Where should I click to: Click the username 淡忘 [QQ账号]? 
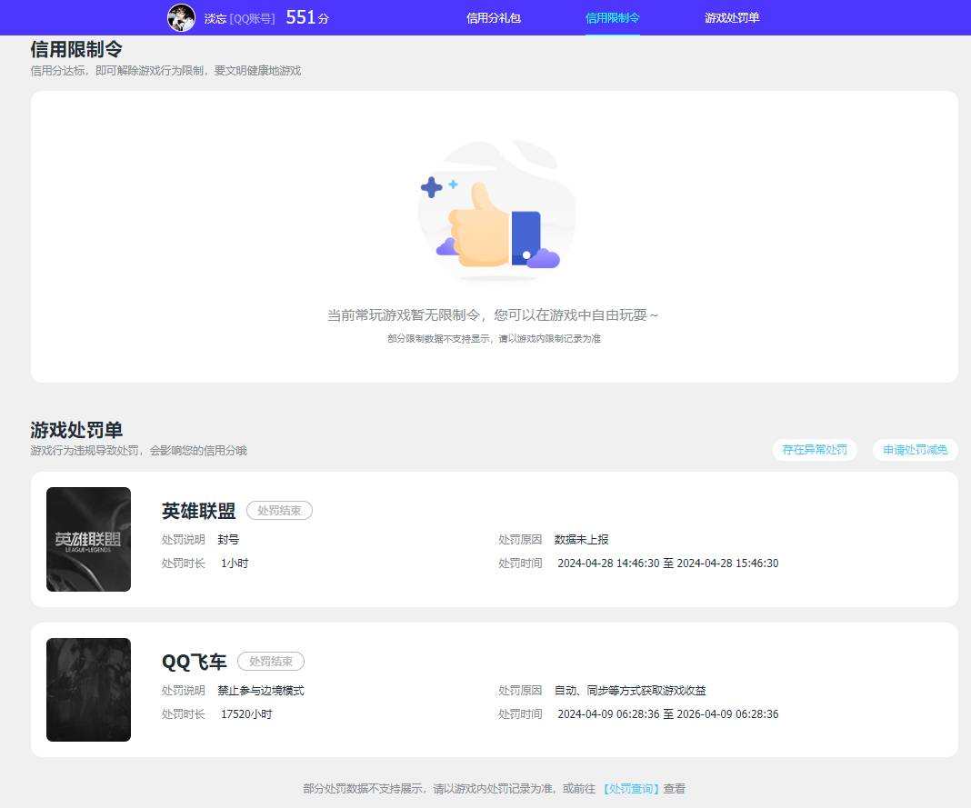point(240,18)
